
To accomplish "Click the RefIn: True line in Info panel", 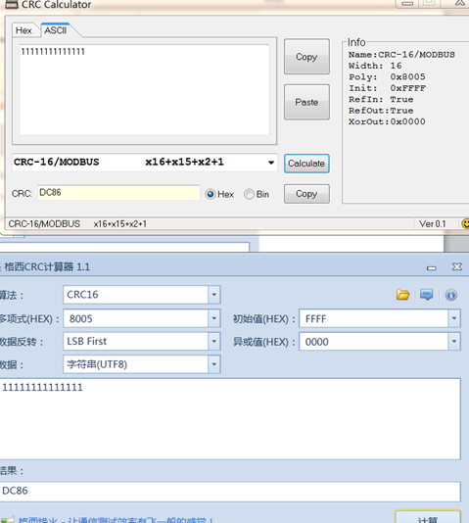I will (x=381, y=99).
